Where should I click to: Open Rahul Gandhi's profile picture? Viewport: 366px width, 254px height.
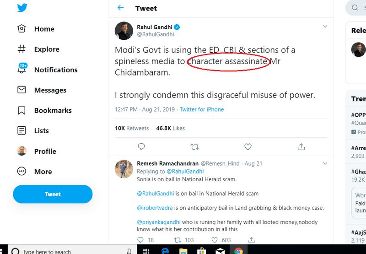(124, 31)
